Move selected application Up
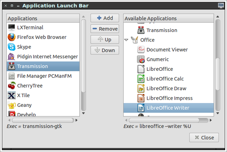 (x=105, y=40)
